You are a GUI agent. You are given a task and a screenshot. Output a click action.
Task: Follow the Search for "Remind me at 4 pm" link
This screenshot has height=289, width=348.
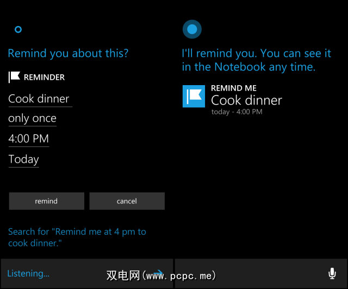pyautogui.click(x=77, y=237)
